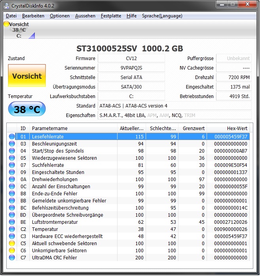Open the Aussehen menu

click(x=85, y=16)
